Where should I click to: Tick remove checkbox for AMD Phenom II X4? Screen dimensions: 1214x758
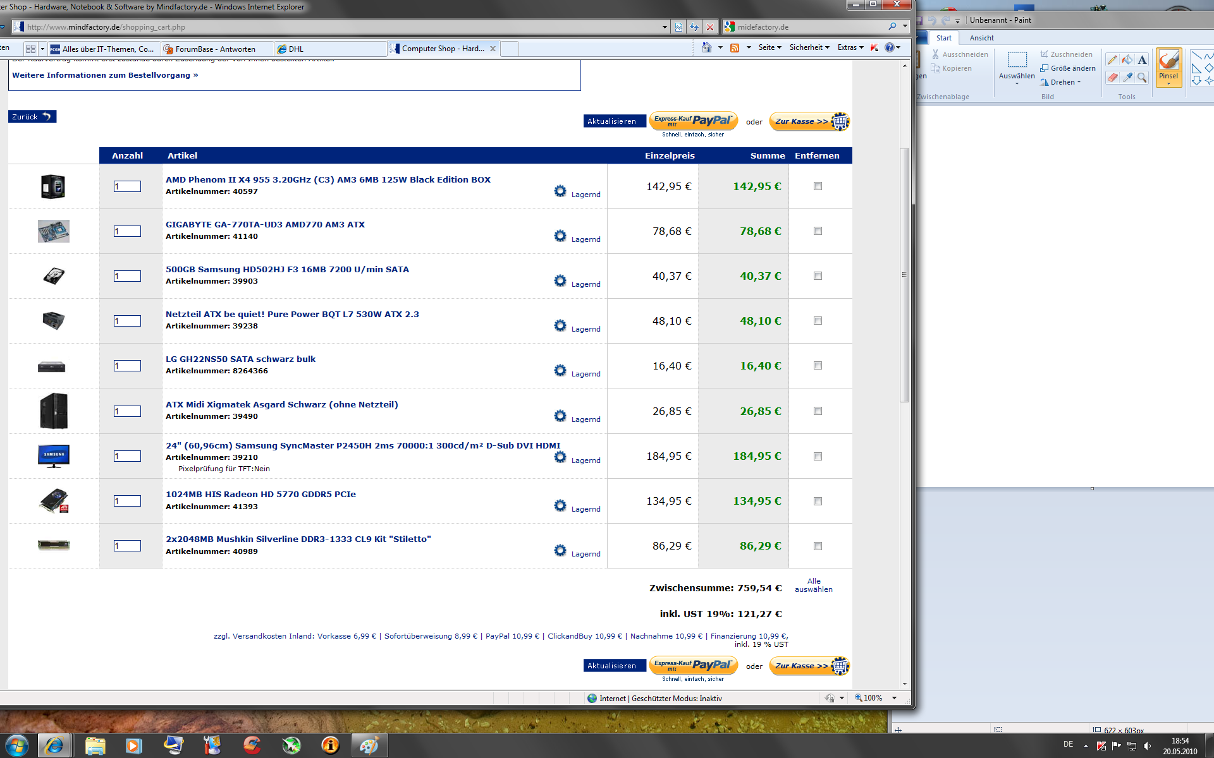tap(818, 186)
